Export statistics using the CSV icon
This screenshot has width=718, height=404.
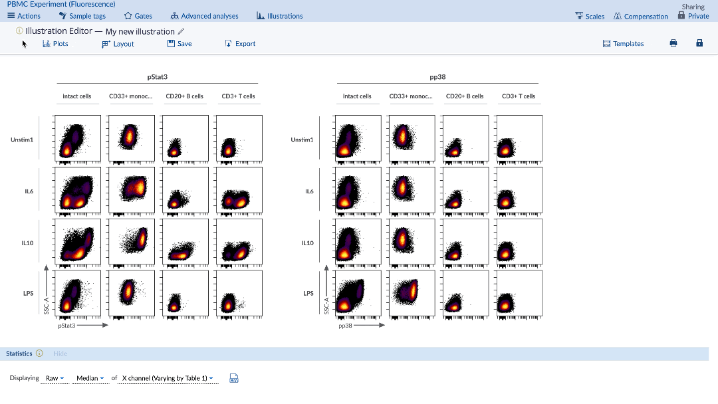tap(234, 378)
